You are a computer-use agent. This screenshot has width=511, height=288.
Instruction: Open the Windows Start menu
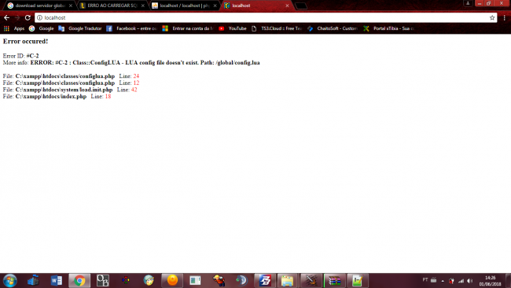9,280
